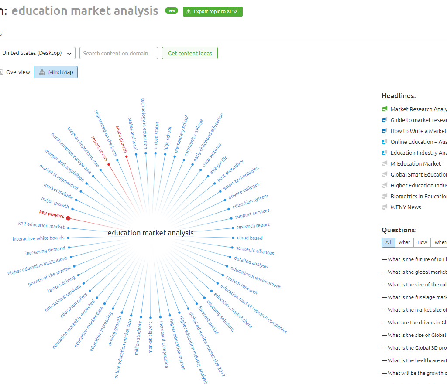The width and height of the screenshot is (447, 384).
Task: Filter questions by What
Action: coord(404,242)
